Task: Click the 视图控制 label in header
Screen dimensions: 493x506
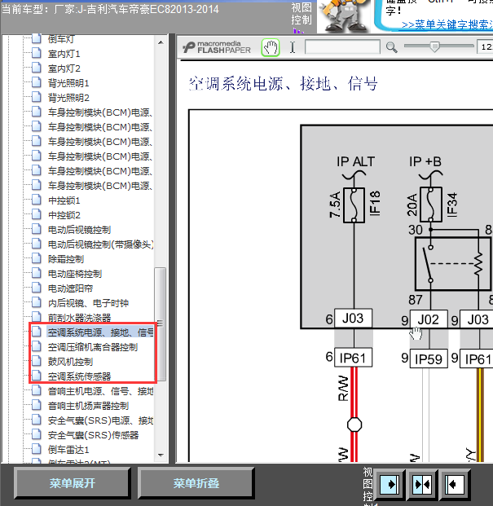Action: point(302,14)
